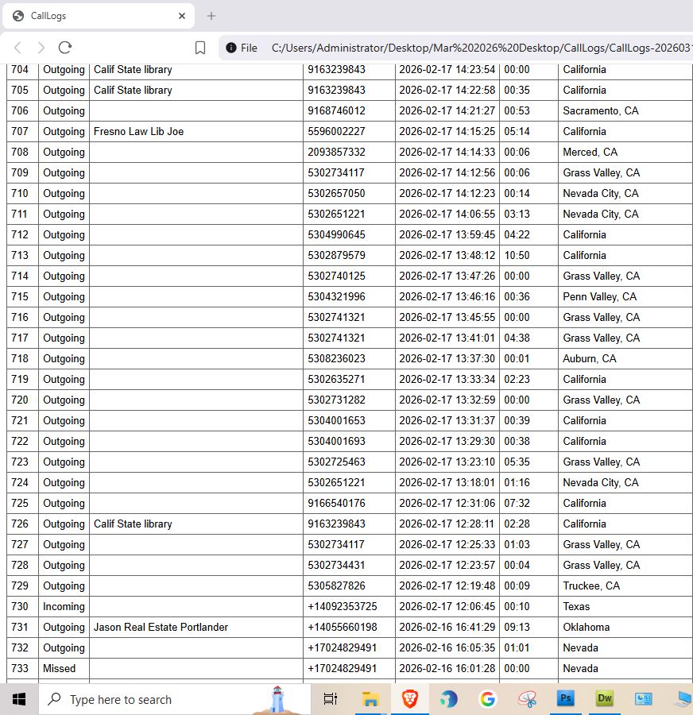The height and width of the screenshot is (715, 693).
Task: Click the Jason Real Estate Portlander entry
Action: (161, 627)
